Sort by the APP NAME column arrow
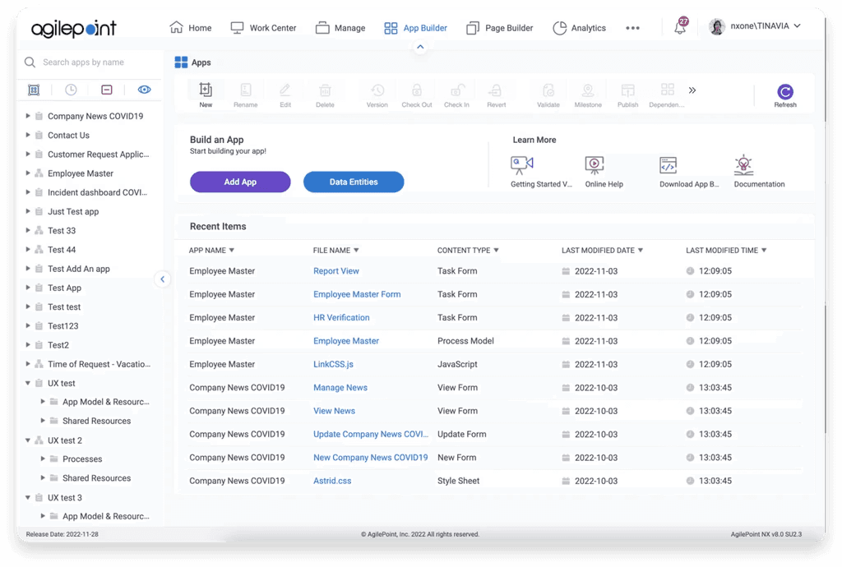This screenshot has width=842, height=567. 232,250
